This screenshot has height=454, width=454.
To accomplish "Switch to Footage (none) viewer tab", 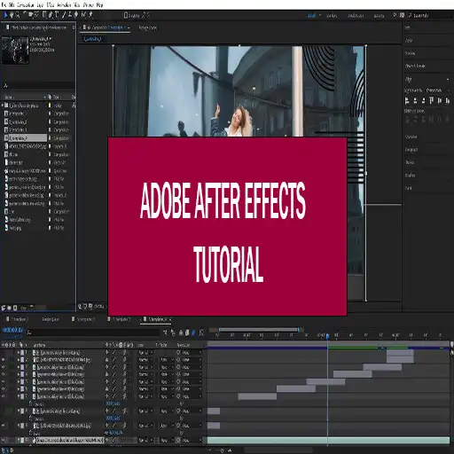I will (x=148, y=27).
